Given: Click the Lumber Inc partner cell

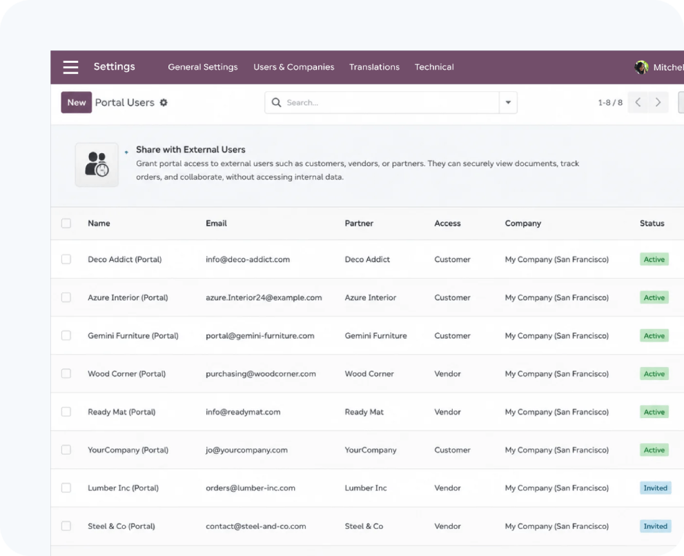Looking at the screenshot, I should [366, 488].
